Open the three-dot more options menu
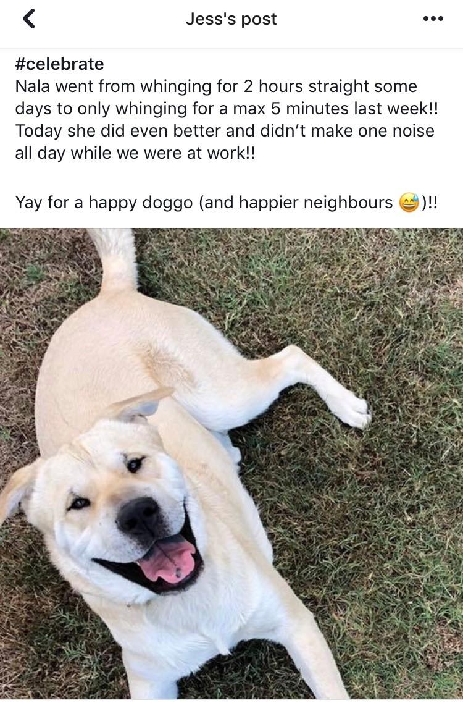Screen dimensions: 463x703 click(433, 19)
